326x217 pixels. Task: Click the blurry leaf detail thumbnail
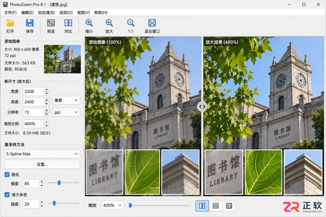(x=142, y=172)
